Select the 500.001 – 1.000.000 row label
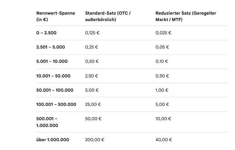 coord(47,122)
